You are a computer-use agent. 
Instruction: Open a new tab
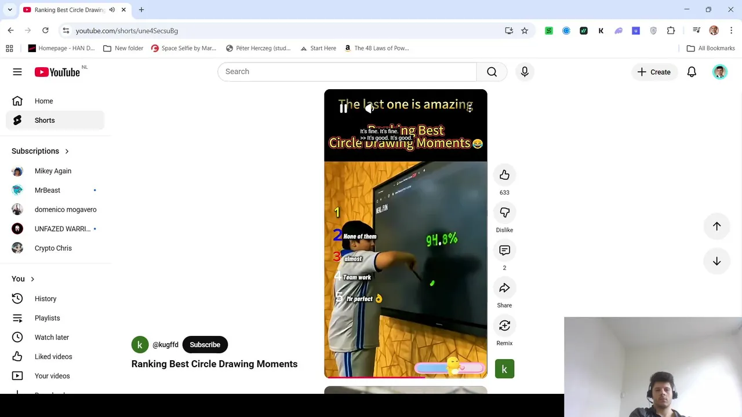click(141, 10)
